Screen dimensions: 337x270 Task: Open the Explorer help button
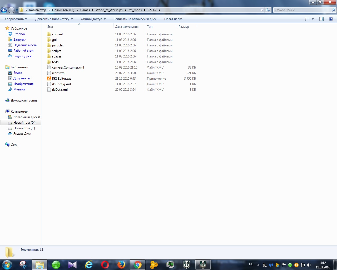tap(331, 19)
